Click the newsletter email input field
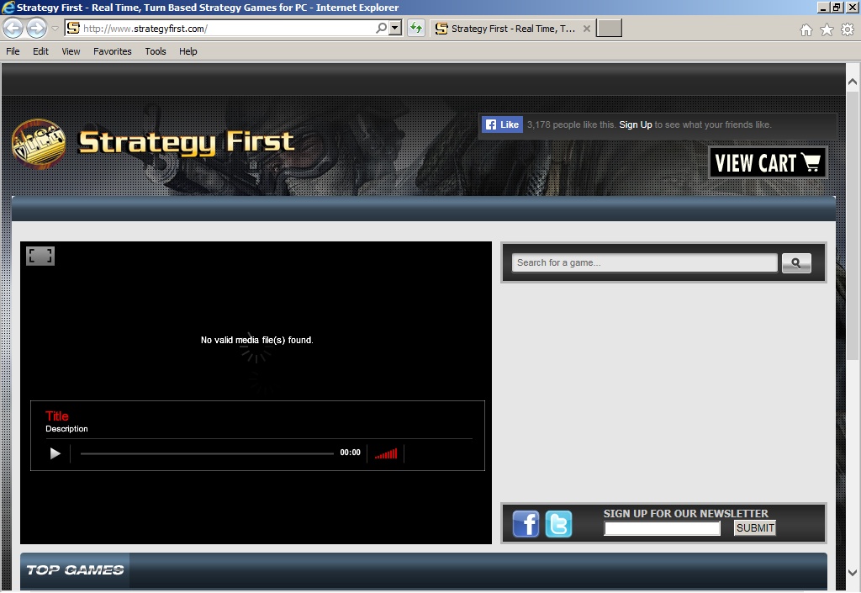861x593 pixels. point(663,528)
